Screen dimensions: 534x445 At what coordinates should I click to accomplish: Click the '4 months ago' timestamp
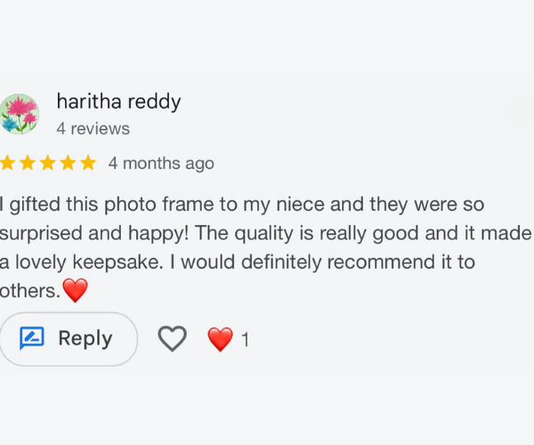(x=161, y=164)
